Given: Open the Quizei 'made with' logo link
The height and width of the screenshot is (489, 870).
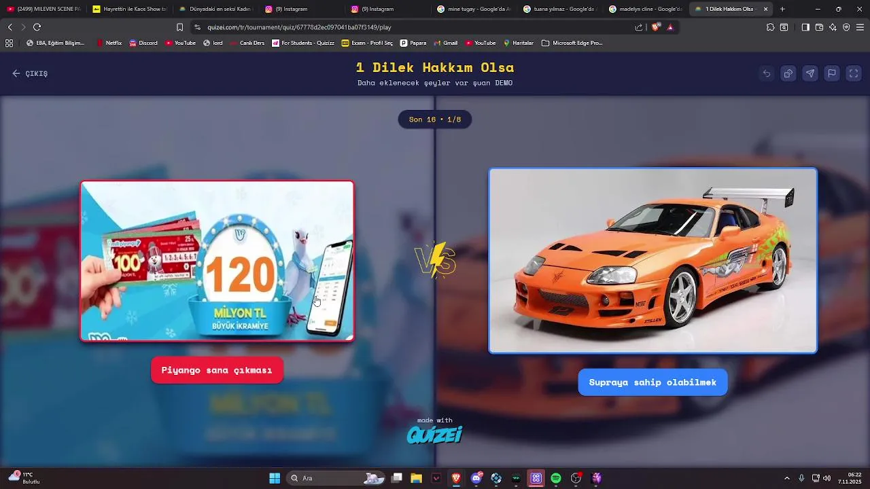Looking at the screenshot, I should tap(435, 431).
